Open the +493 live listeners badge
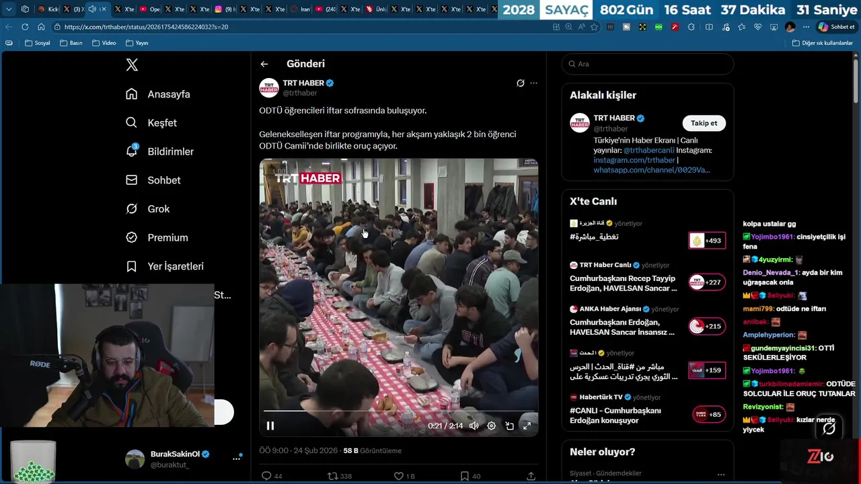 707,241
